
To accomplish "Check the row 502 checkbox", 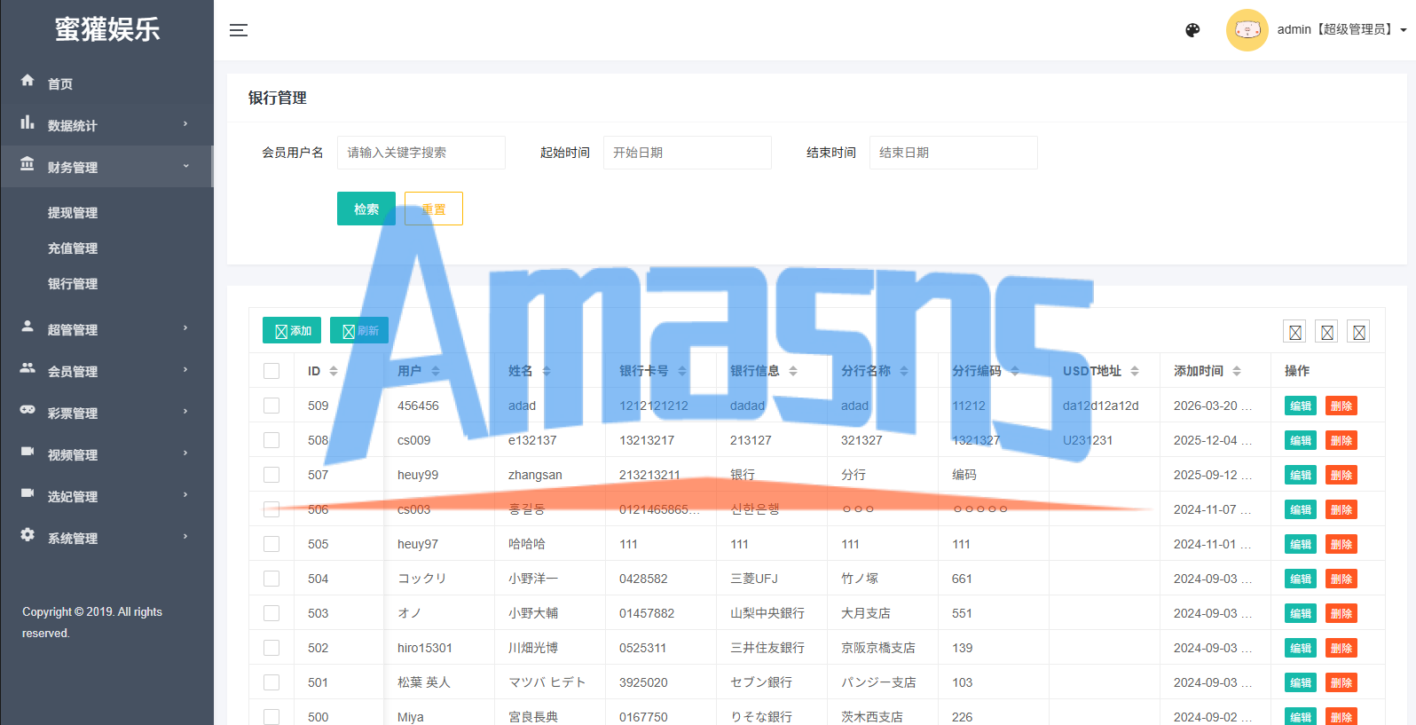I will [x=271, y=648].
